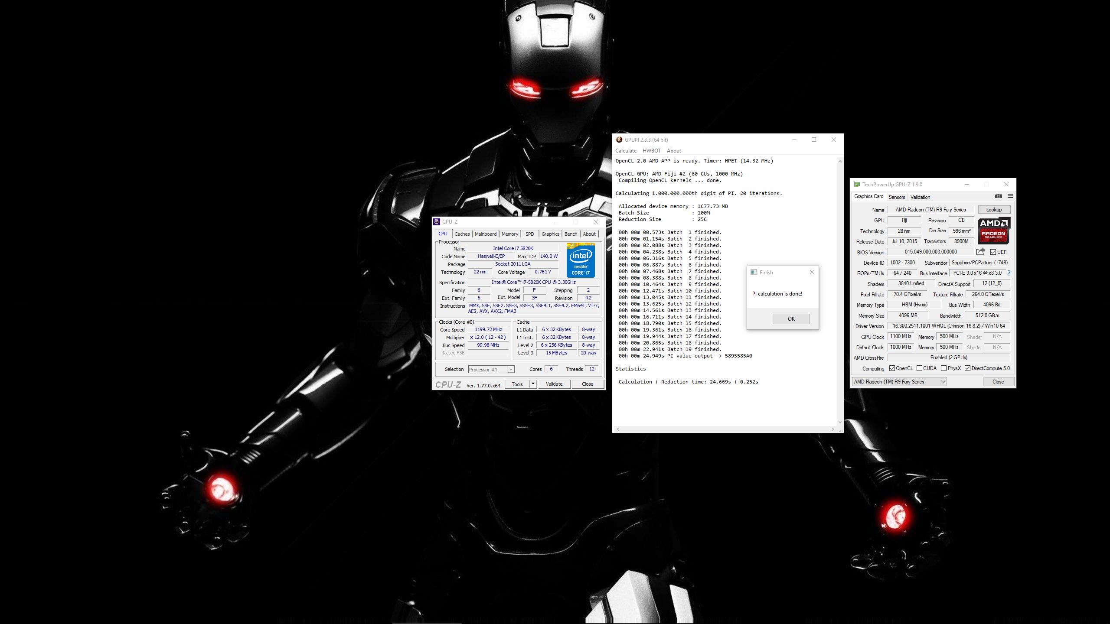1110x624 pixels.
Task: Click the Finish dialog title icon
Action: pos(754,273)
